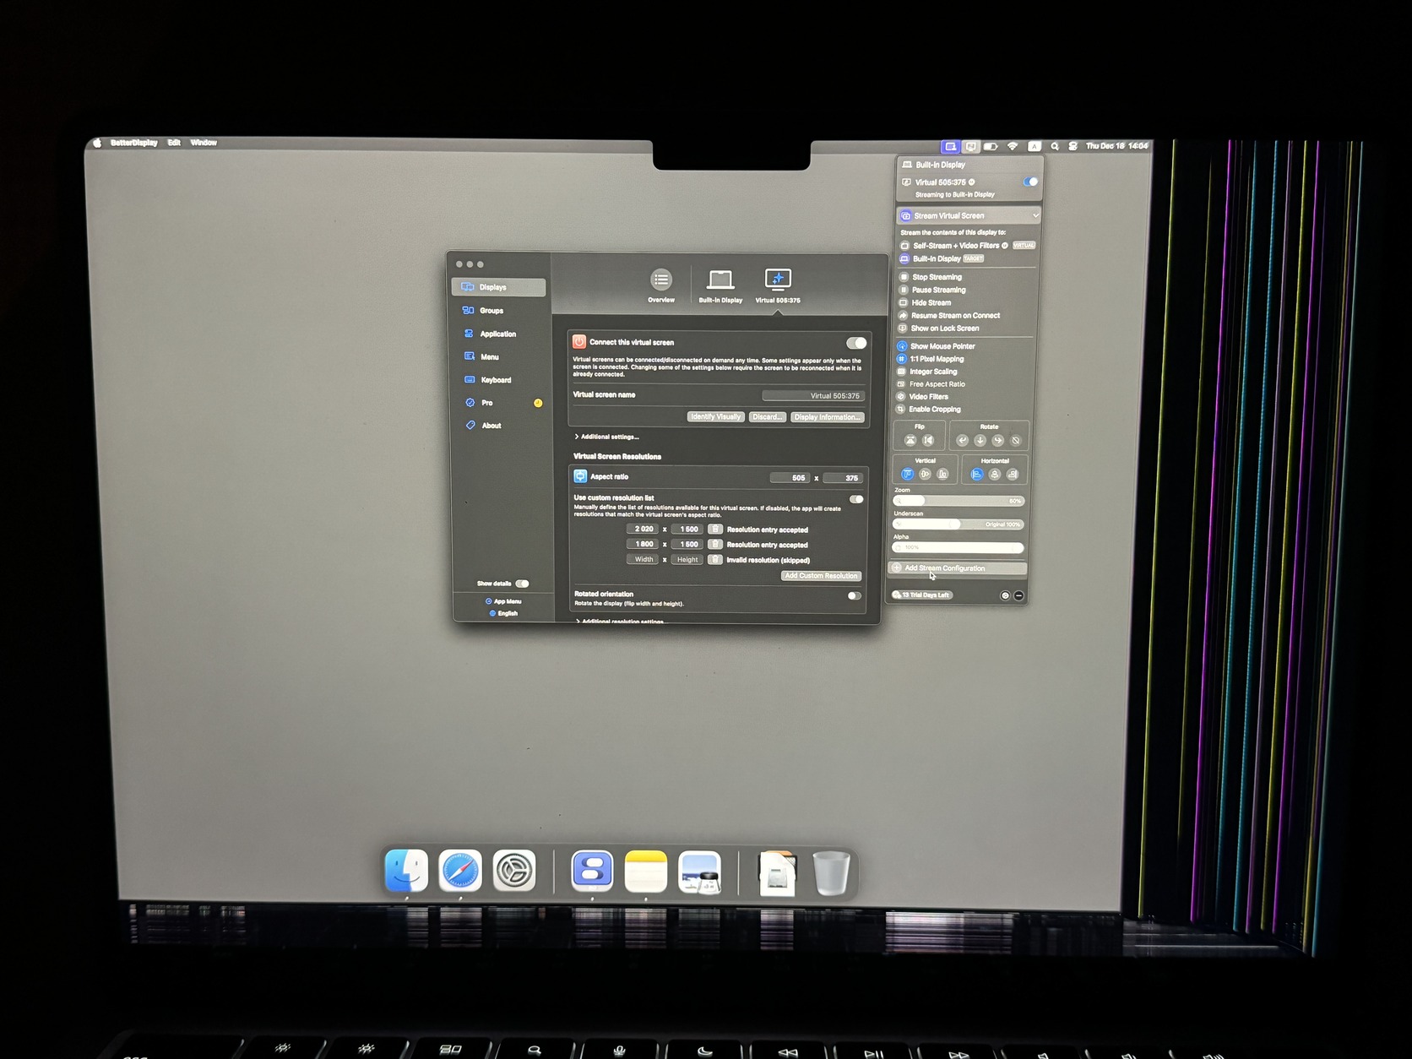Open Enable Cropping option in stream menu

click(928, 410)
